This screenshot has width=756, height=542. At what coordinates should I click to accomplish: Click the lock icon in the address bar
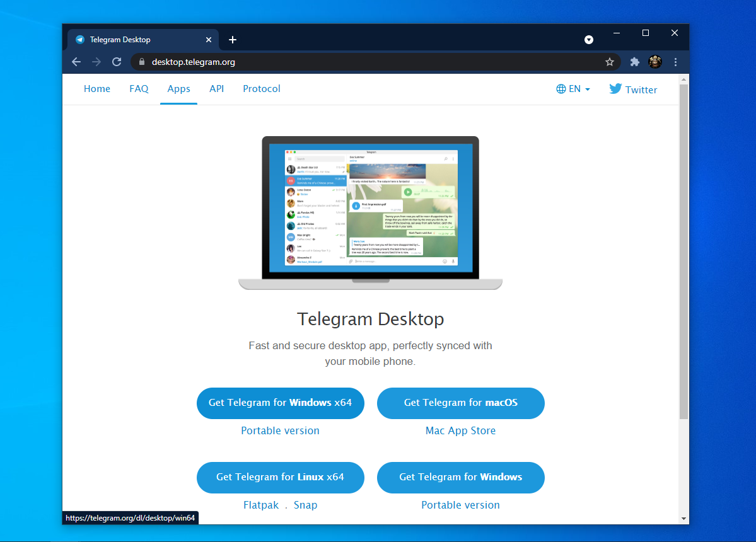(x=142, y=62)
